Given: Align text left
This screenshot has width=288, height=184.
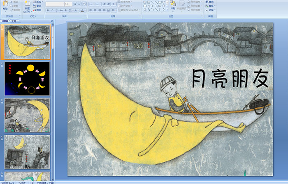Looking at the screenshot, I should [91, 10].
